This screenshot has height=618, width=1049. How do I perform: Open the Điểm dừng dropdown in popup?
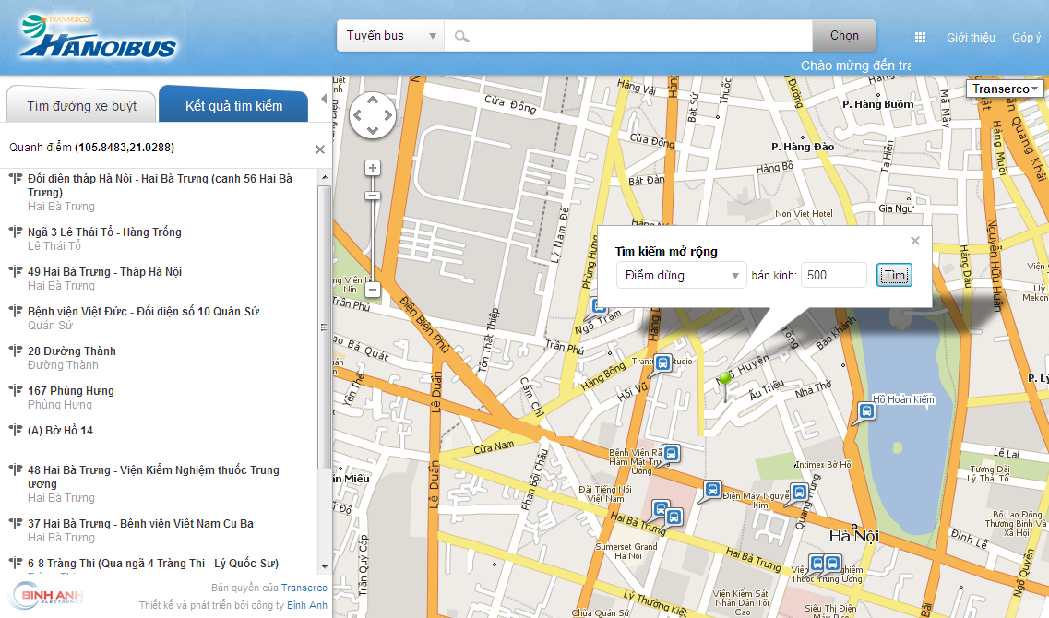pyautogui.click(x=681, y=275)
